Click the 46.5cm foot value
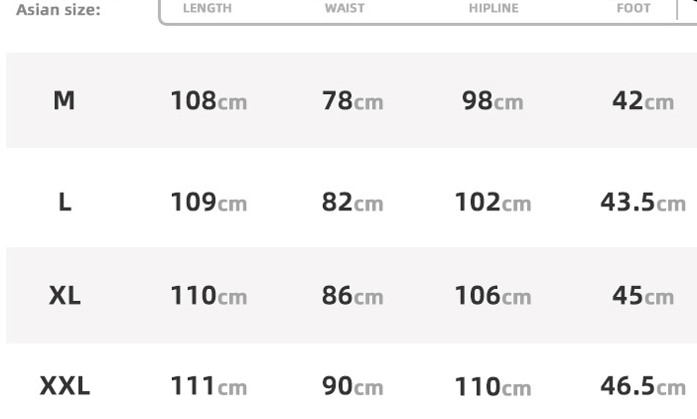The image size is (697, 419). (642, 386)
